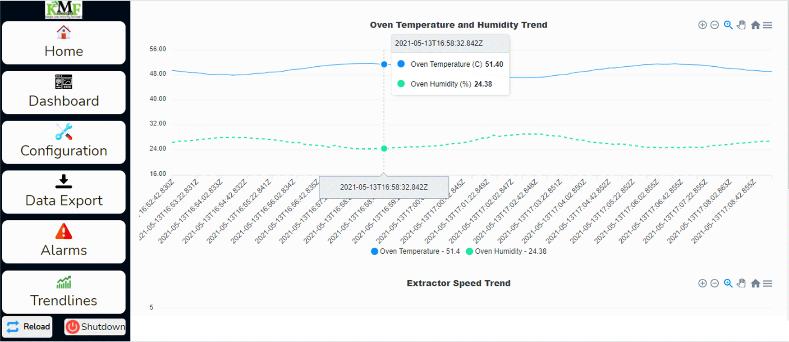Zoom in on Extractor Speed chart
The width and height of the screenshot is (789, 342).
click(702, 283)
